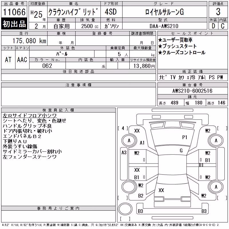Click the interior grade C cell
This screenshot has width=229, height=229.
tap(223, 26)
